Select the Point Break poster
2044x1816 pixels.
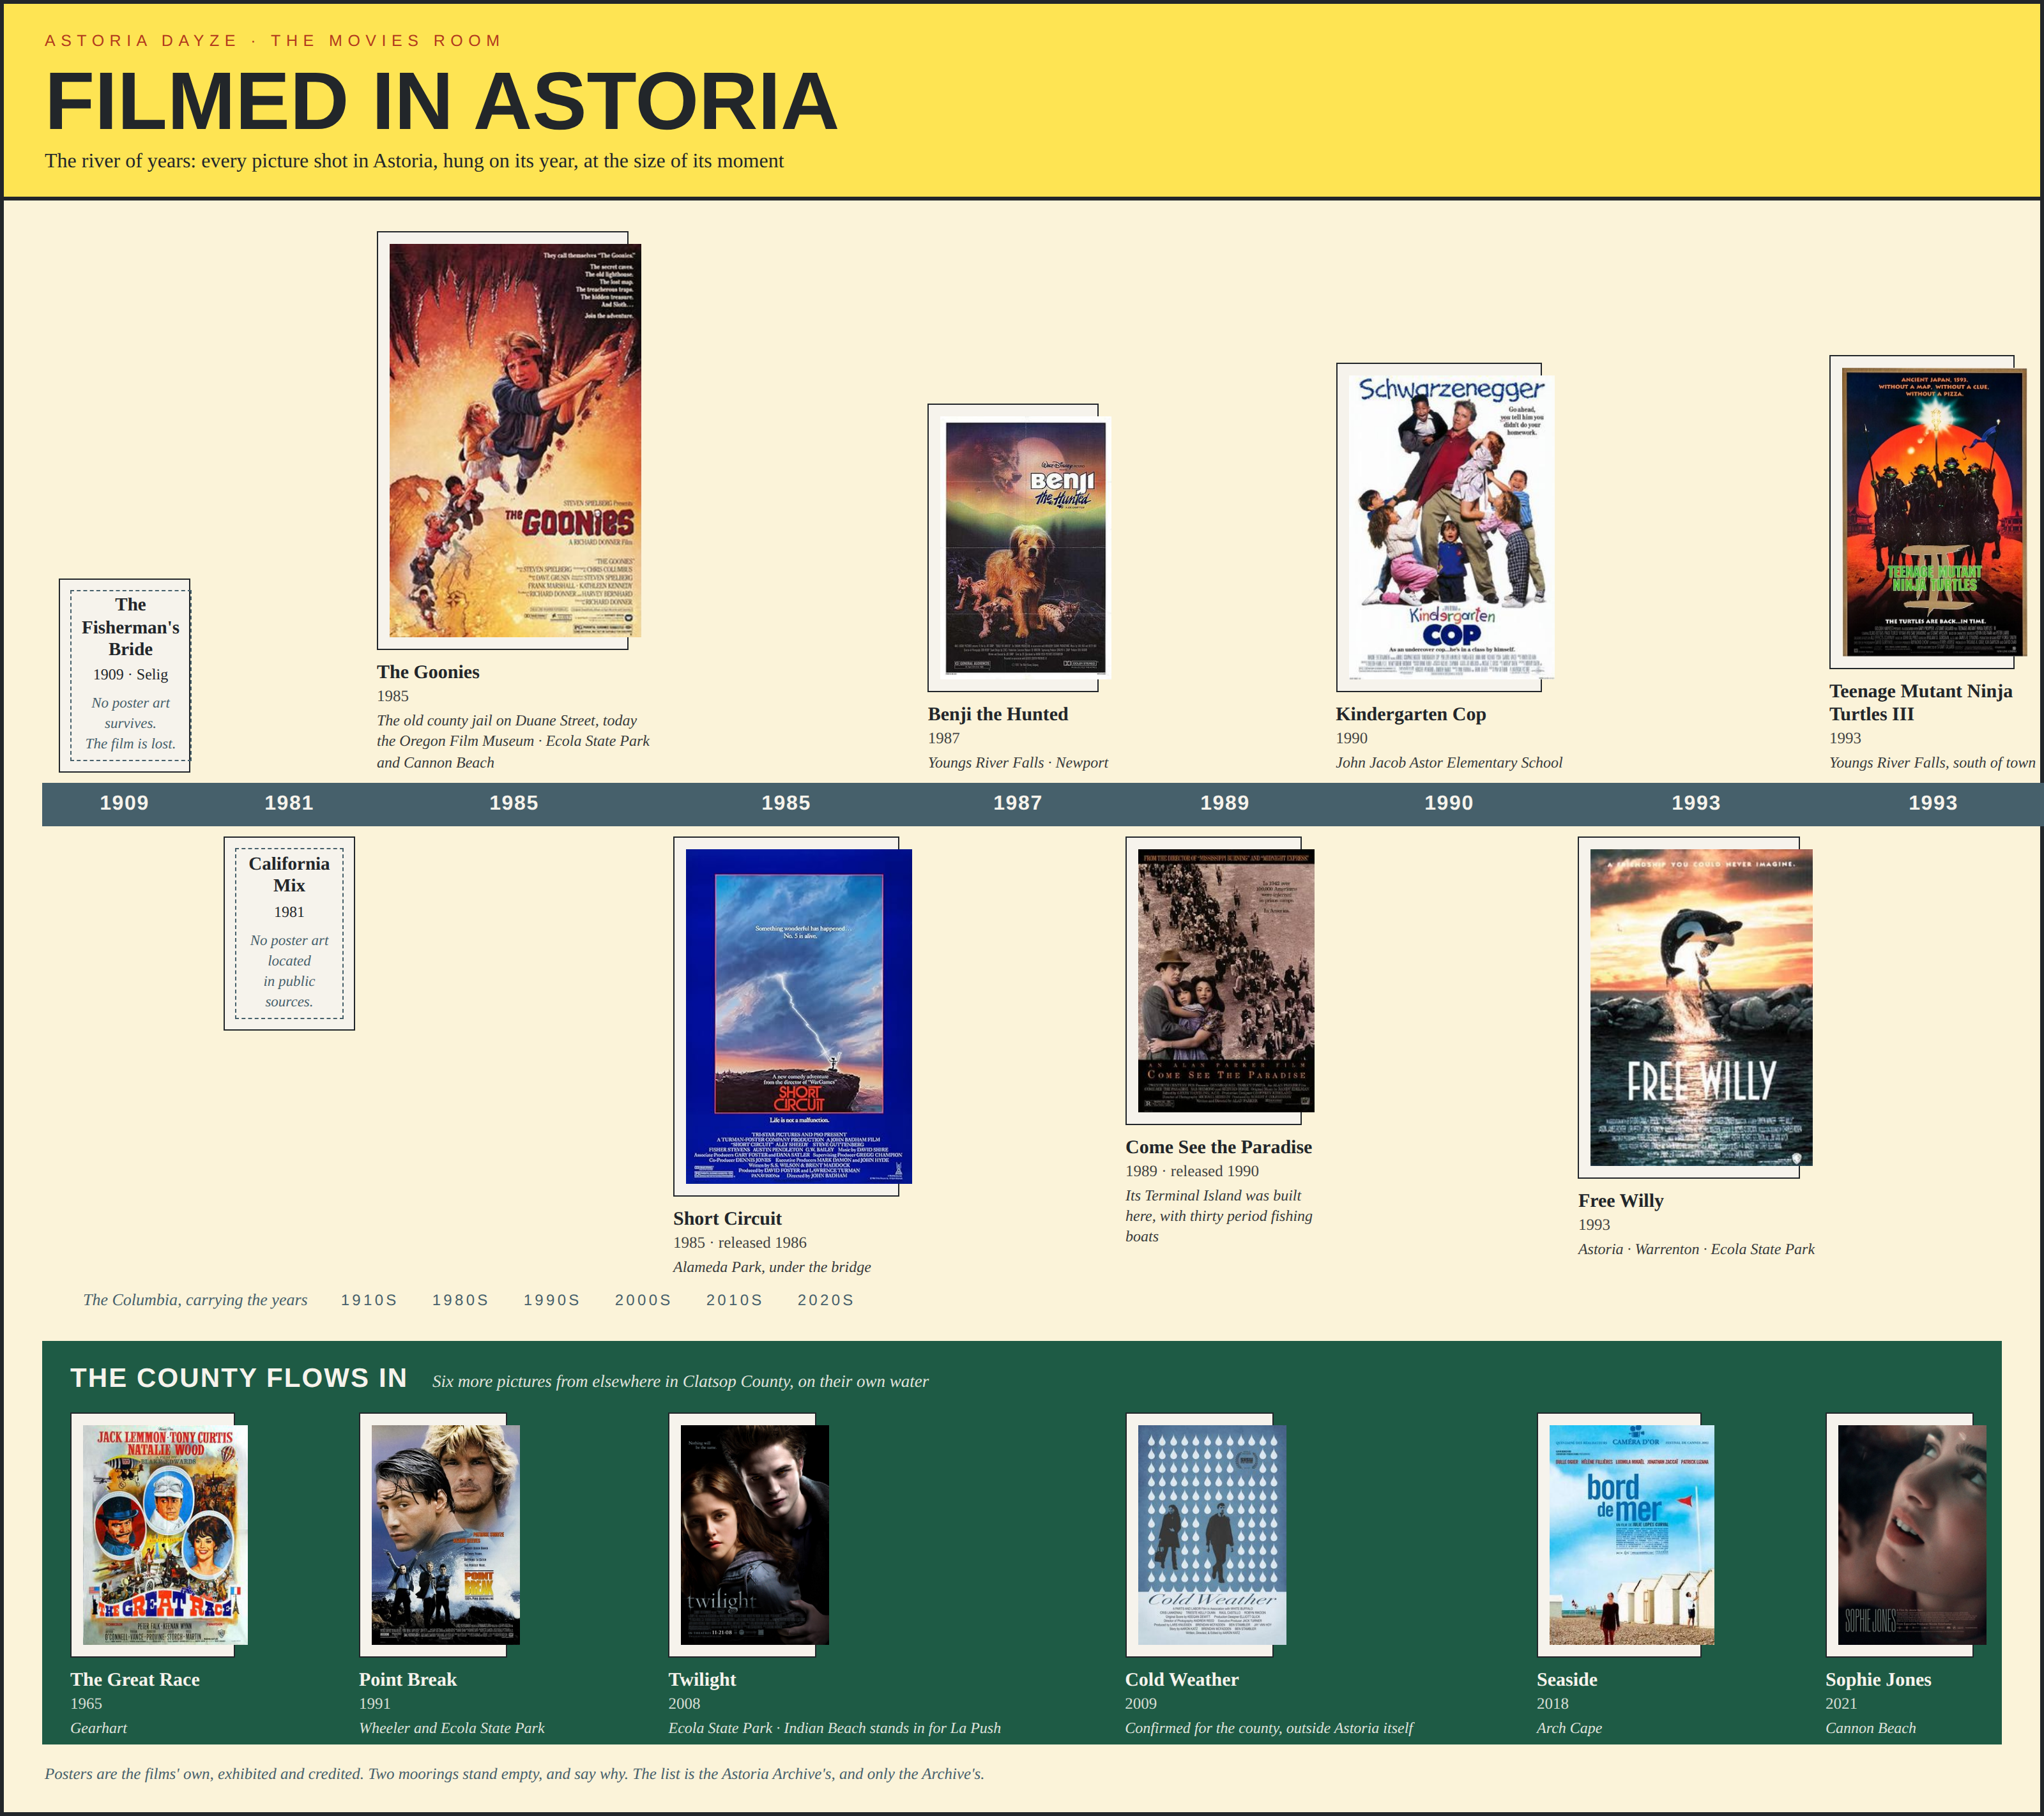click(445, 1534)
